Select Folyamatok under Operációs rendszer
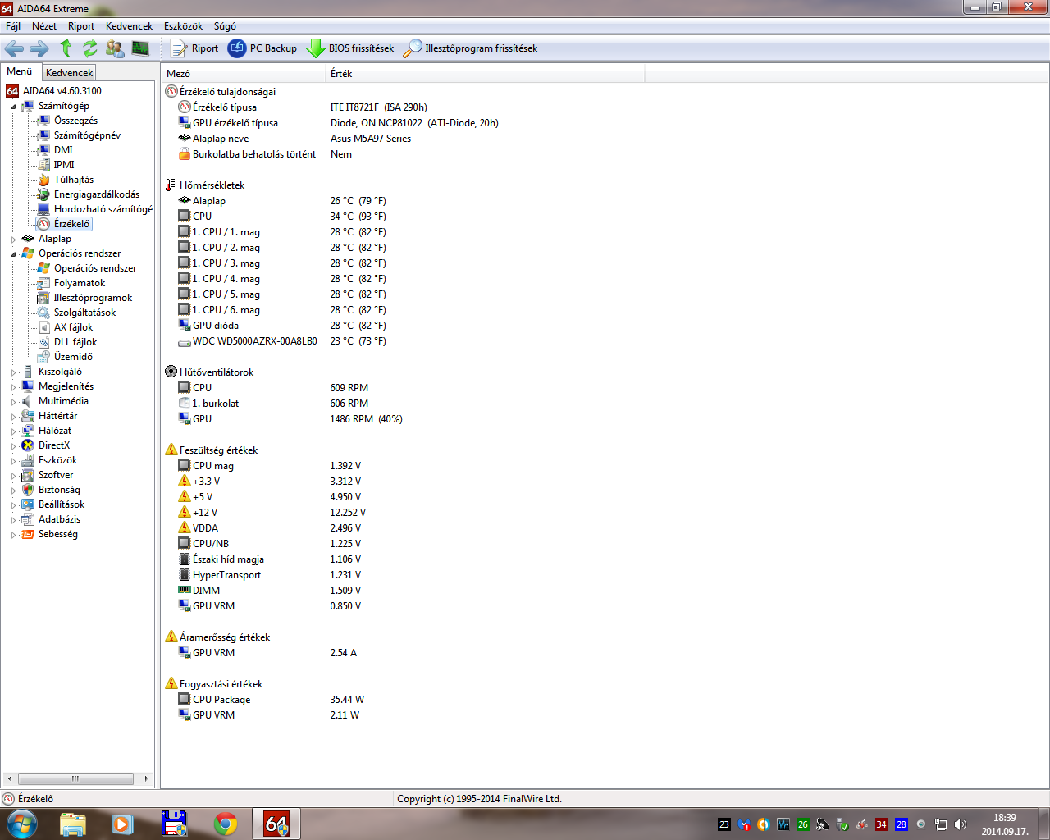This screenshot has width=1050, height=840. point(79,283)
